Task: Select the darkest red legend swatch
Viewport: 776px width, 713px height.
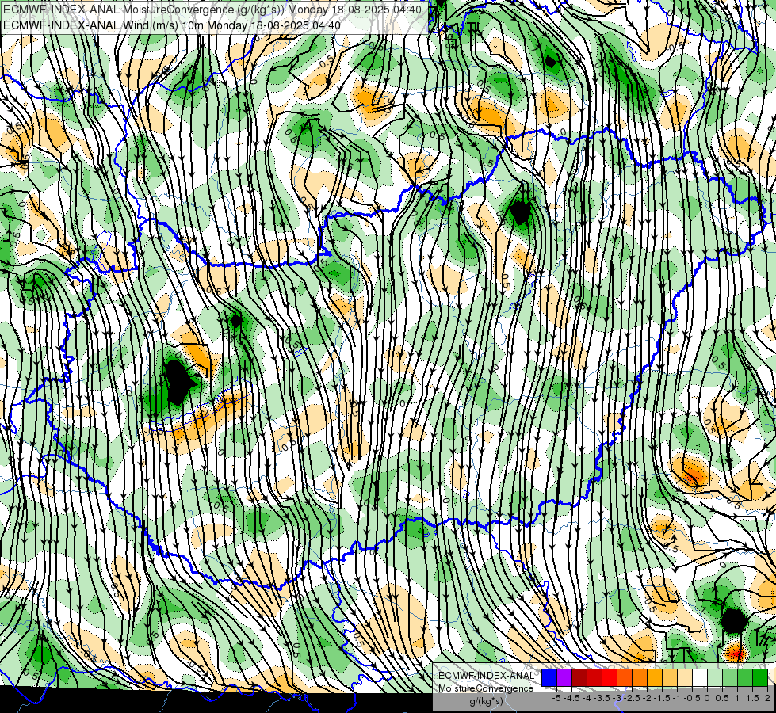Action: click(x=579, y=677)
